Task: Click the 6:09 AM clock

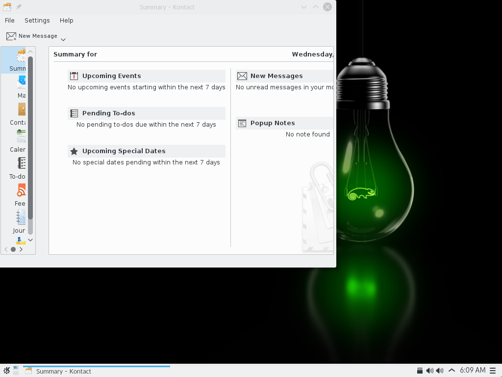Action: (x=472, y=371)
